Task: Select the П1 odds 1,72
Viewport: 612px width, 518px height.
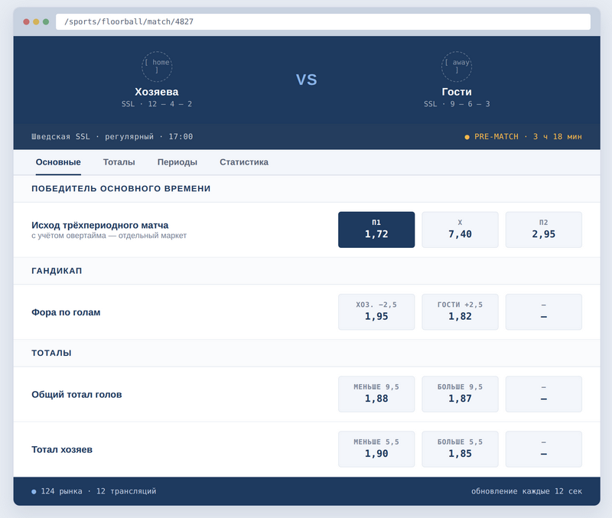Action: click(376, 230)
